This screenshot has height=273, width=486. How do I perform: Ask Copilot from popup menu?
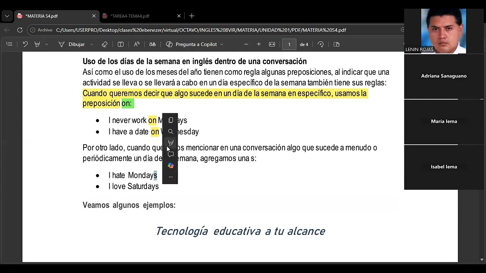click(x=170, y=166)
